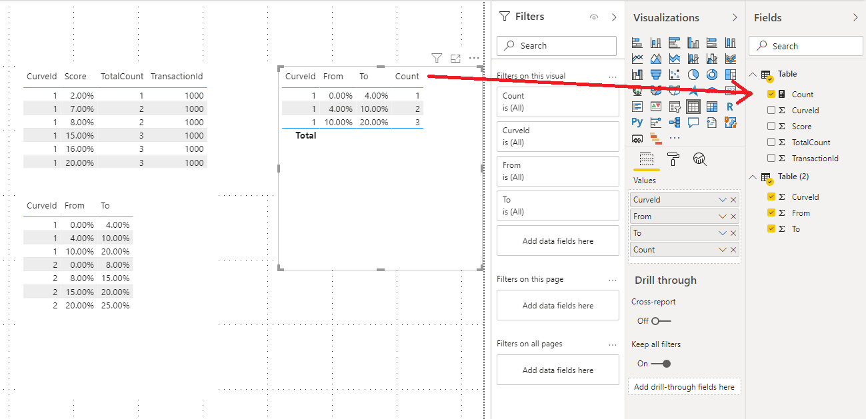The image size is (866, 419).
Task: Switch to the Analytics tab
Action: 699,159
